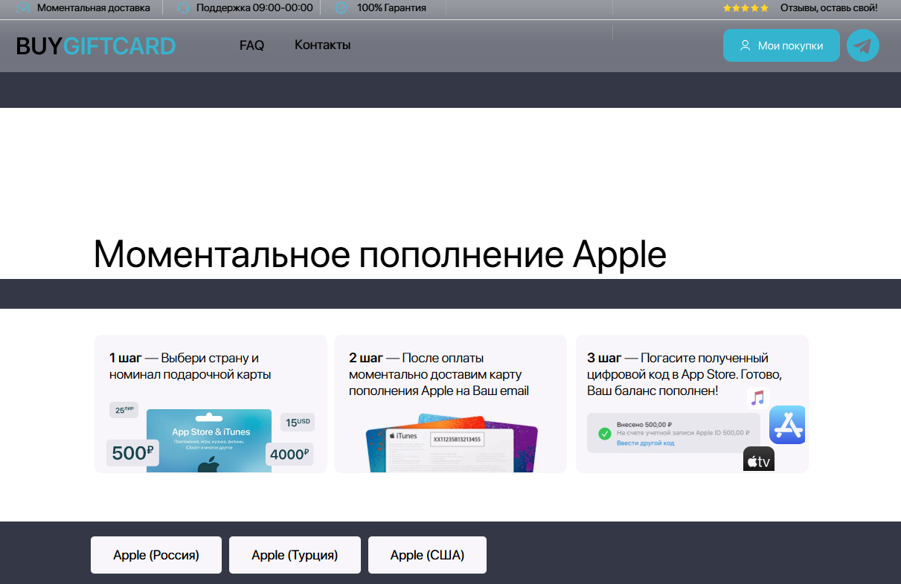Click the shield icon beside '100% Гарантия'

pyautogui.click(x=342, y=7)
